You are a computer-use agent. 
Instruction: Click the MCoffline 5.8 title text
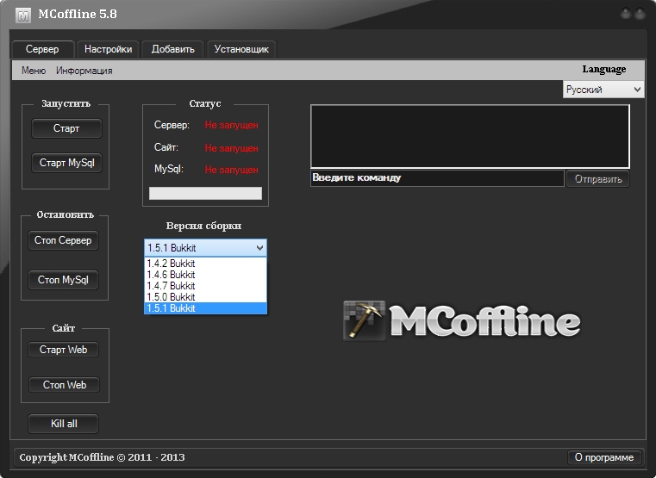click(78, 14)
